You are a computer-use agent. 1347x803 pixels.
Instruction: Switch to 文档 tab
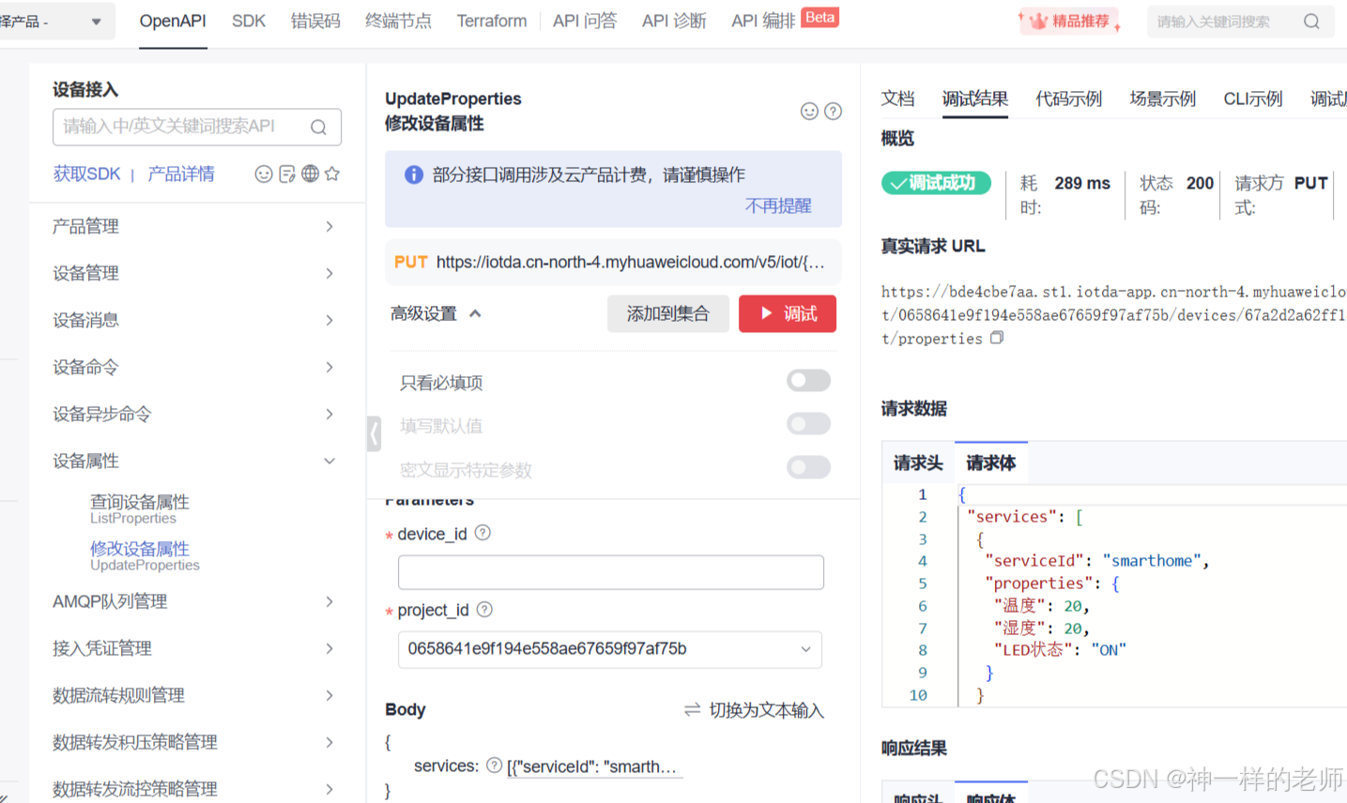pos(897,98)
